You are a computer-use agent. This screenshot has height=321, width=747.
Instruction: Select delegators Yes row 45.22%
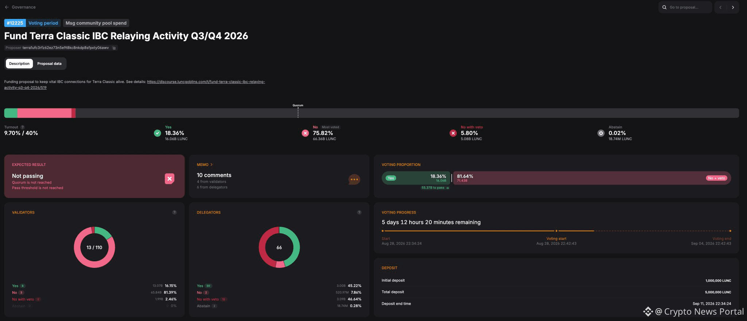point(279,286)
